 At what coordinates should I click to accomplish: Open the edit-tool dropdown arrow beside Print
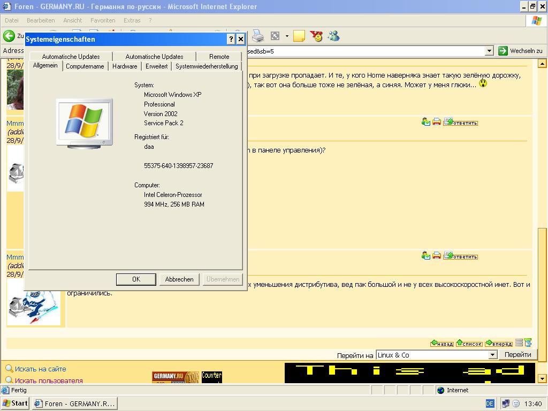point(287,36)
